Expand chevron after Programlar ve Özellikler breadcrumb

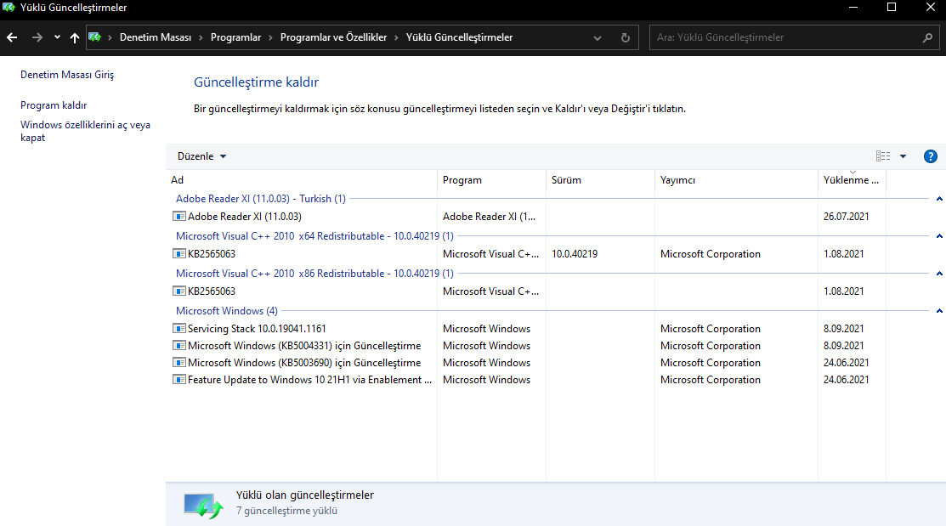pyautogui.click(x=396, y=37)
